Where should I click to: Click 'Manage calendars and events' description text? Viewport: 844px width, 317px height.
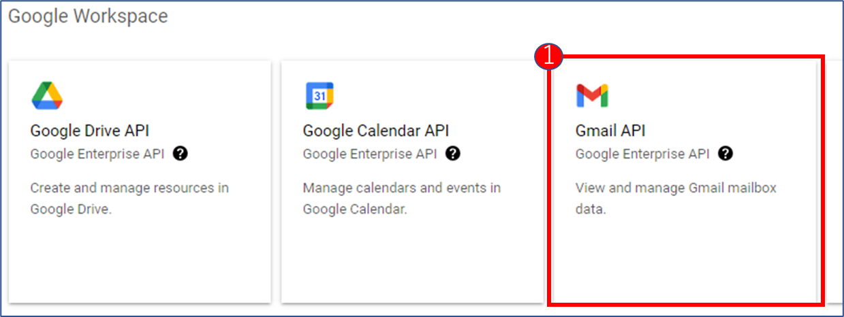402,198
